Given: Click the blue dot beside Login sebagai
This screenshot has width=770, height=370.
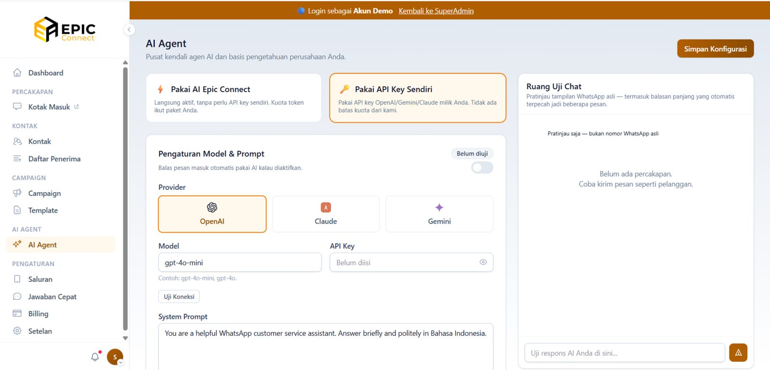Looking at the screenshot, I should (301, 11).
